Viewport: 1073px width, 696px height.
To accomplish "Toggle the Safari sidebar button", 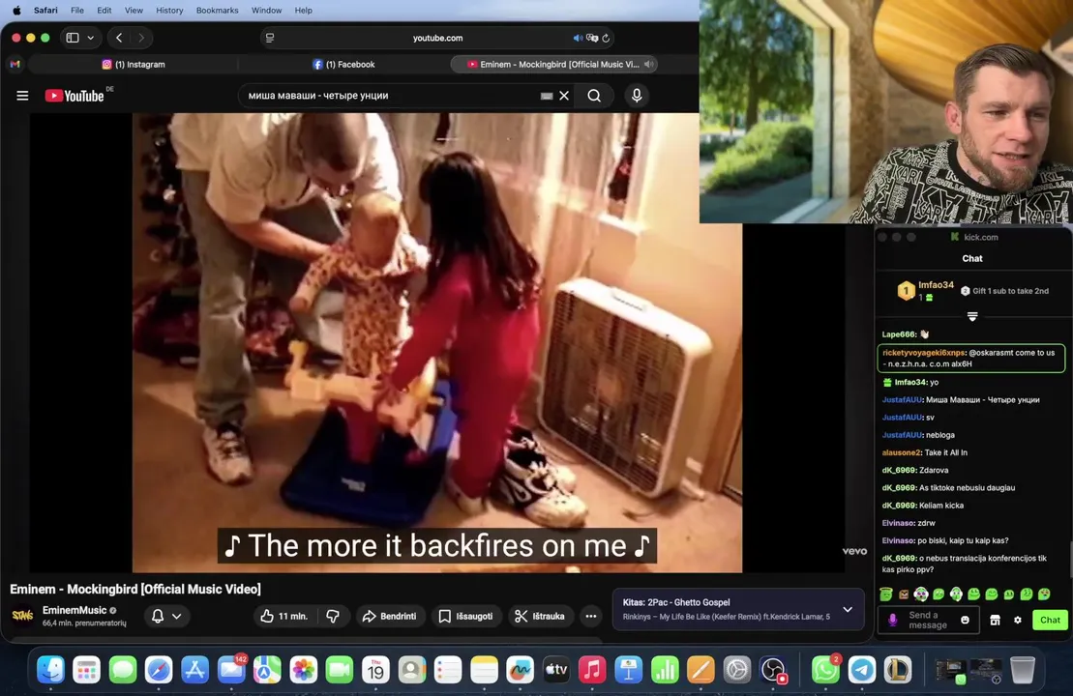I will point(73,38).
